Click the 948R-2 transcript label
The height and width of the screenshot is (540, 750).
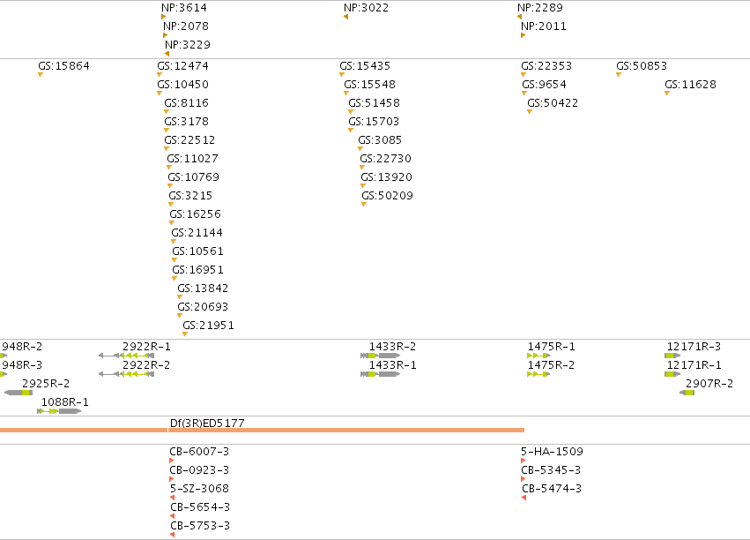click(22, 347)
